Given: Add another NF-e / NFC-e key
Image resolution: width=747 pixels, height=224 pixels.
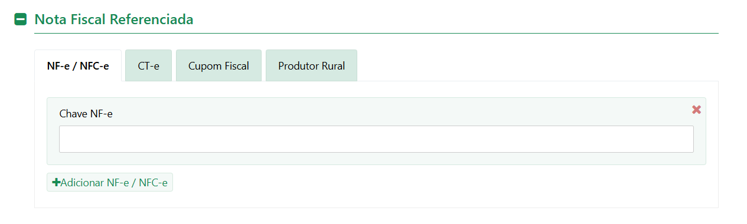Looking at the screenshot, I should click(x=110, y=183).
